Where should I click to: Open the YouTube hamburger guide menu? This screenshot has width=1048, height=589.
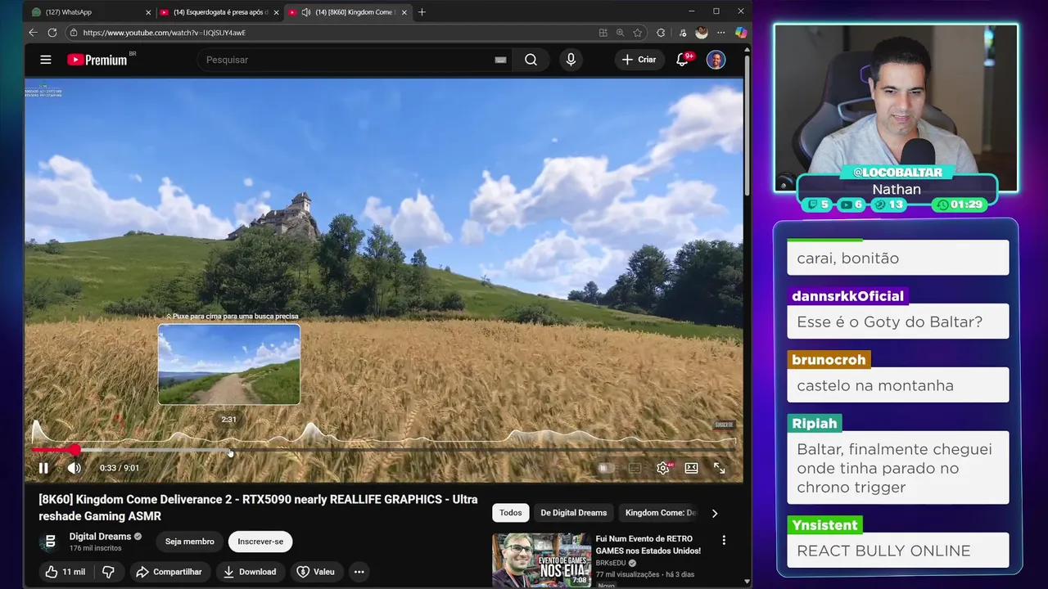(46, 60)
